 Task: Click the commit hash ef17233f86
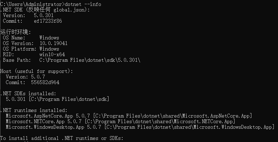point(48,21)
